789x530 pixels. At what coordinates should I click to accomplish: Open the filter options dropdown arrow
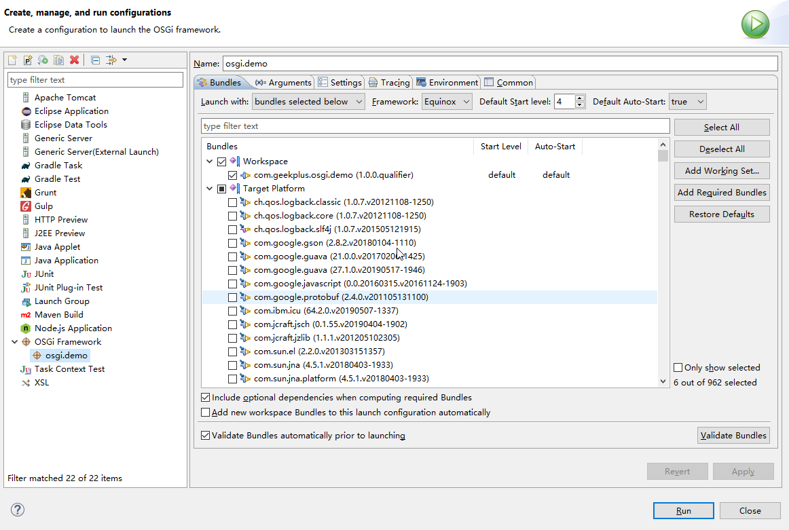[124, 60]
